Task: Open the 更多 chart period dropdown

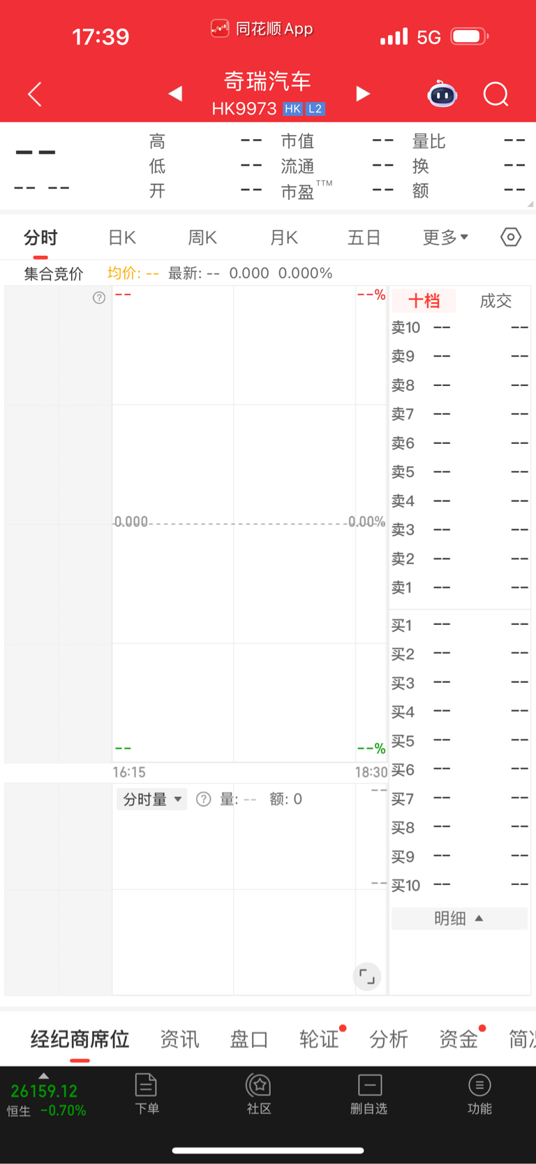Action: (445, 238)
